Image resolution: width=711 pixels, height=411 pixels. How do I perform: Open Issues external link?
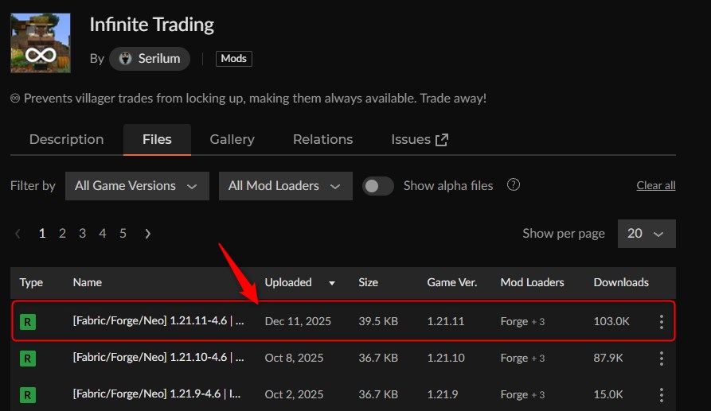coord(420,139)
